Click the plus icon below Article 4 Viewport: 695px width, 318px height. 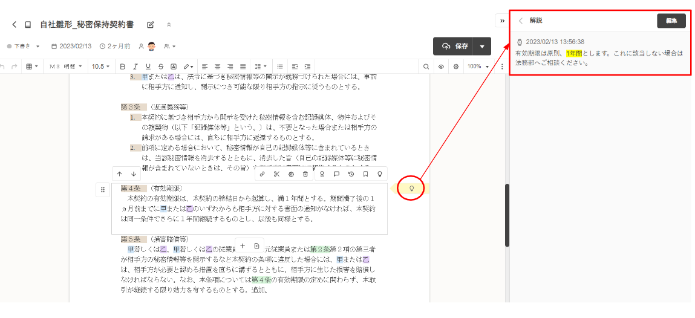242,245
